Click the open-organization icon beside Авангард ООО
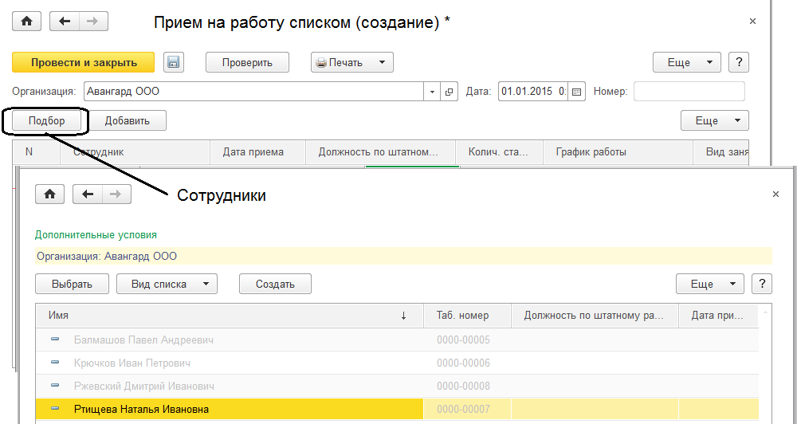Image resolution: width=797 pixels, height=424 pixels. point(450,92)
